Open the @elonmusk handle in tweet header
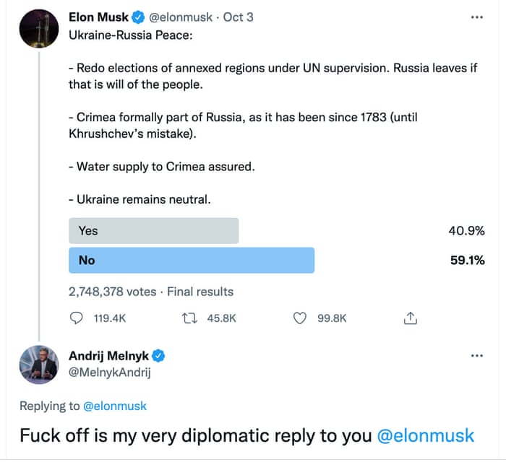This screenshot has height=462, width=506. tap(181, 17)
